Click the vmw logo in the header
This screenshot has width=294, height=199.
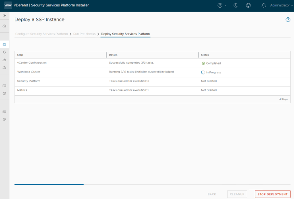pyautogui.click(x=8, y=5)
